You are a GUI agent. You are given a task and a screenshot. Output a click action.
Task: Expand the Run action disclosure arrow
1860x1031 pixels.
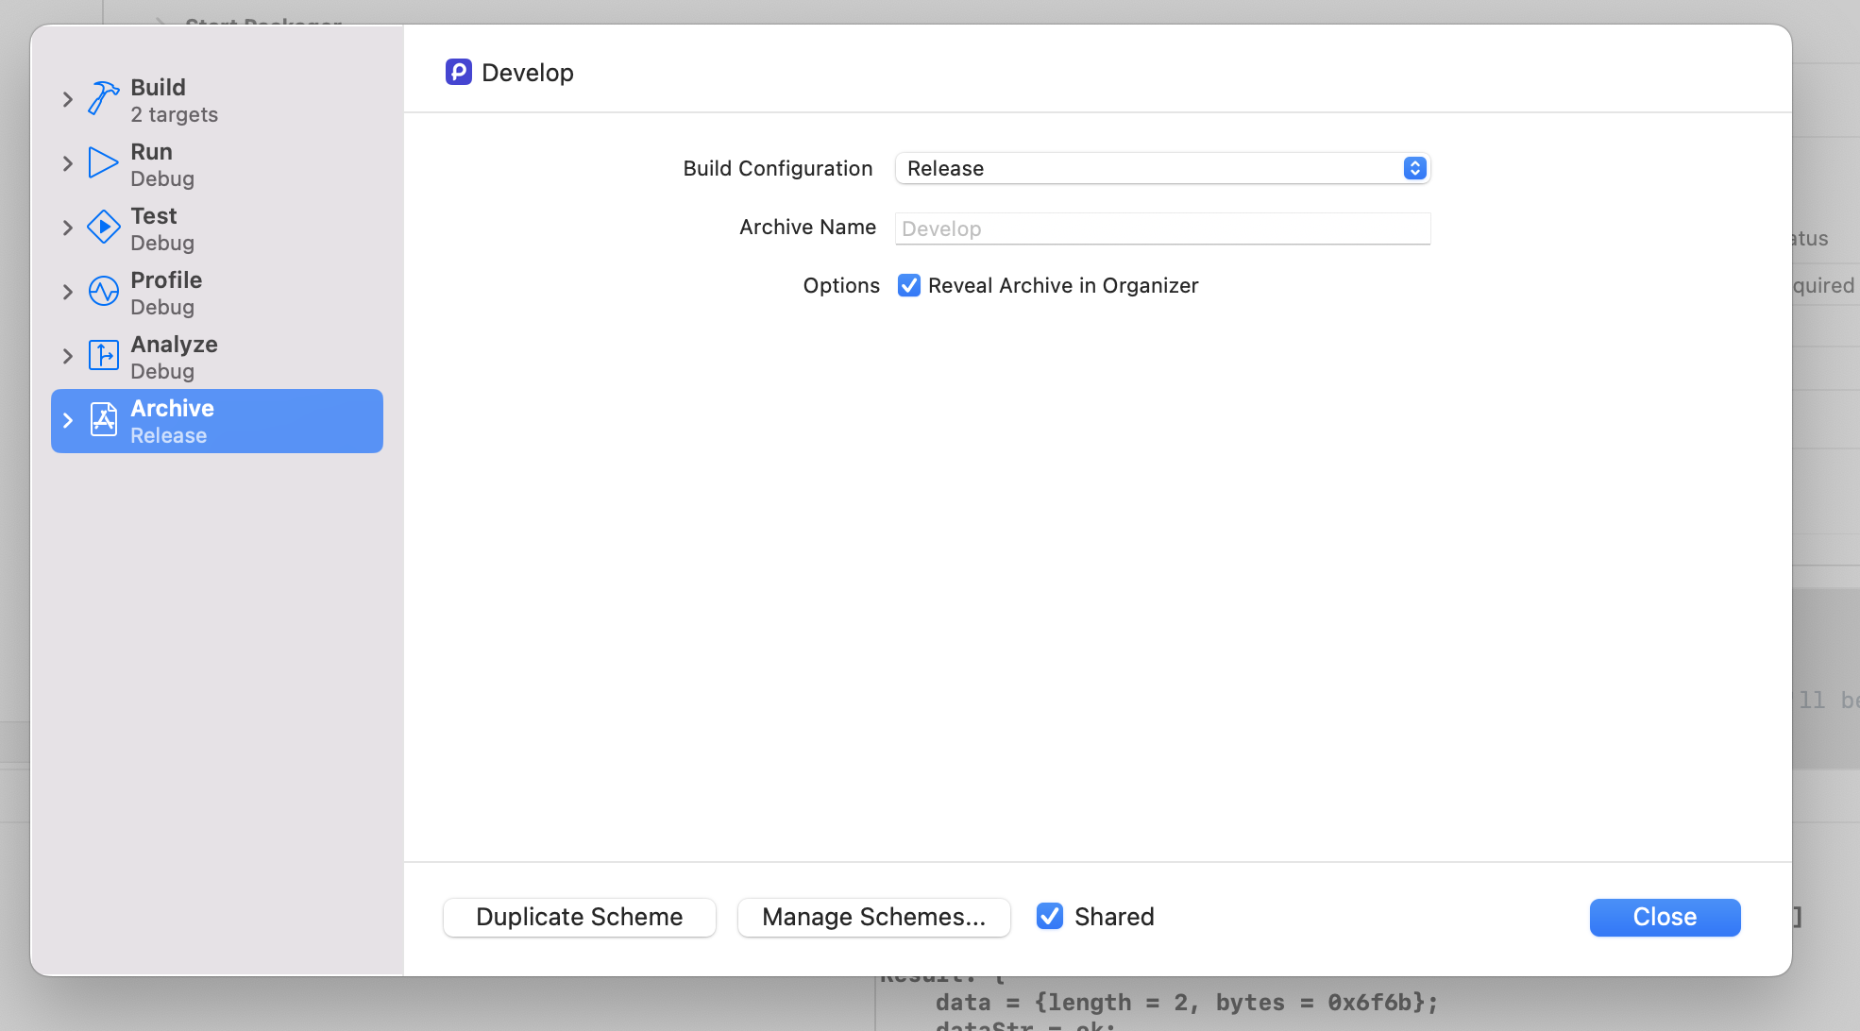point(67,163)
